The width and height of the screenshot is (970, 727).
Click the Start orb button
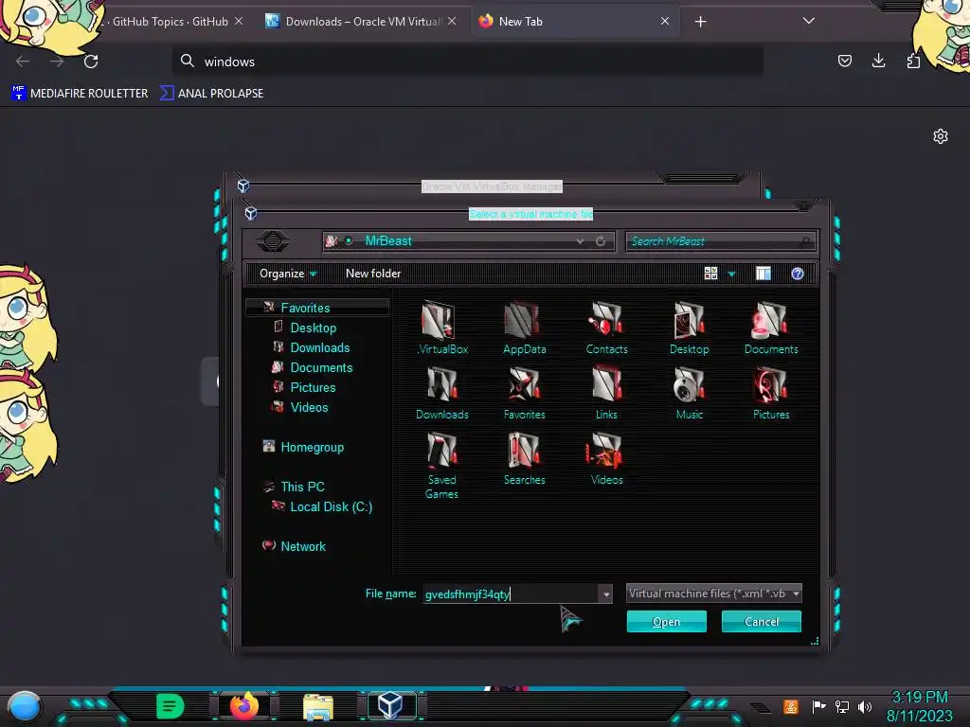click(24, 708)
